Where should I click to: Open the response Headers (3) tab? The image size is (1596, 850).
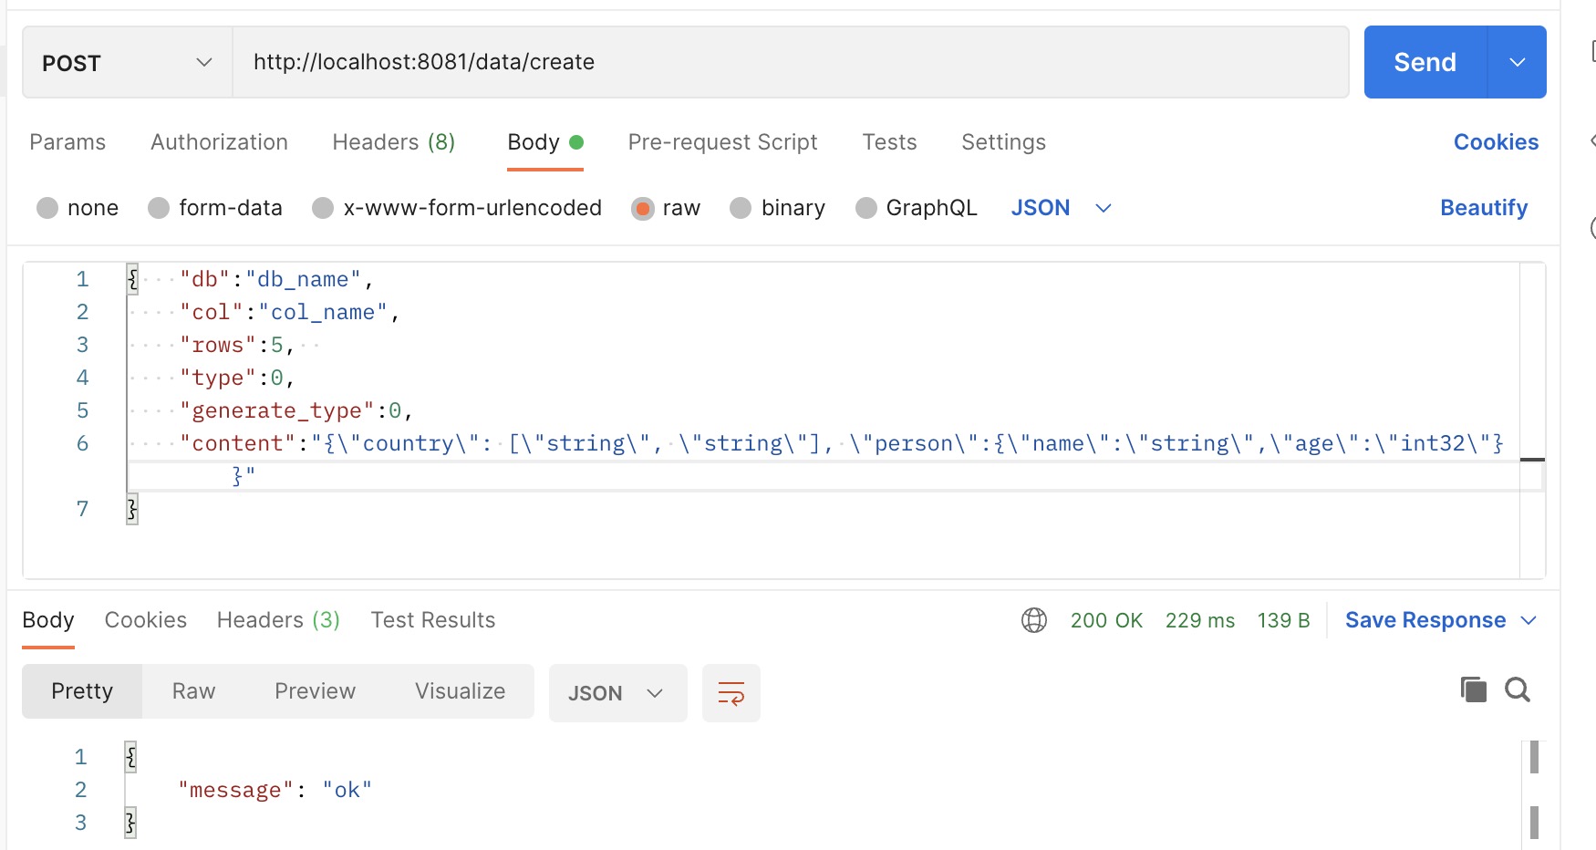(x=278, y=620)
